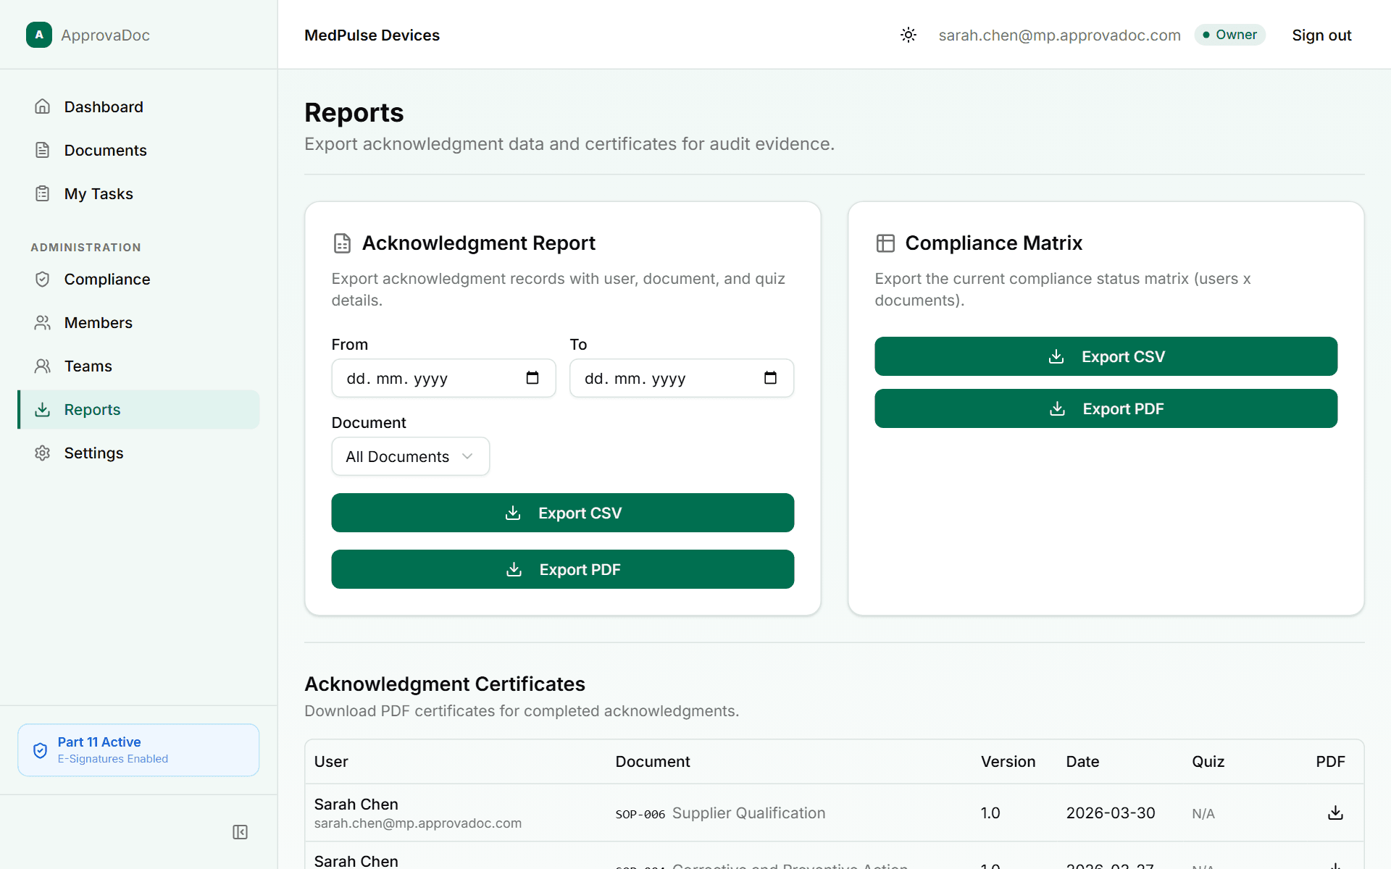Open the Dashboard from the sidebar
Image resolution: width=1391 pixels, height=869 pixels.
coord(104,106)
